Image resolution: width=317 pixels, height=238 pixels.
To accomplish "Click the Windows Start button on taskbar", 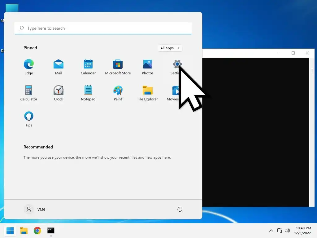I will click(10, 231).
